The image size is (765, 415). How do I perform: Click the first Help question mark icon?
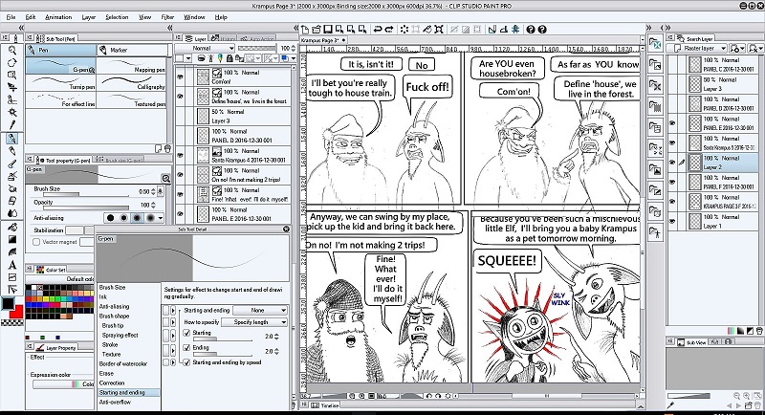(x=531, y=30)
